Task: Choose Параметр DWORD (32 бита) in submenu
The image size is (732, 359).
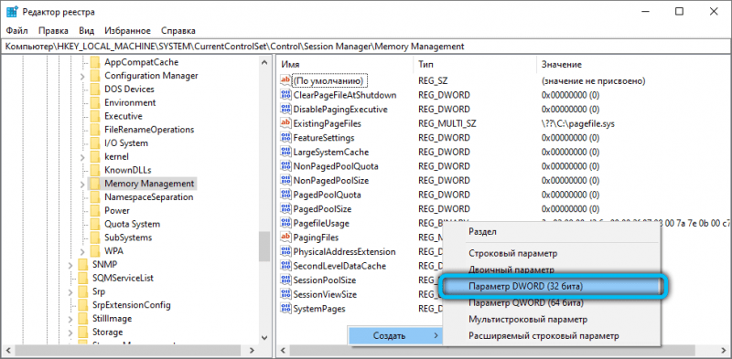Action: (552, 286)
